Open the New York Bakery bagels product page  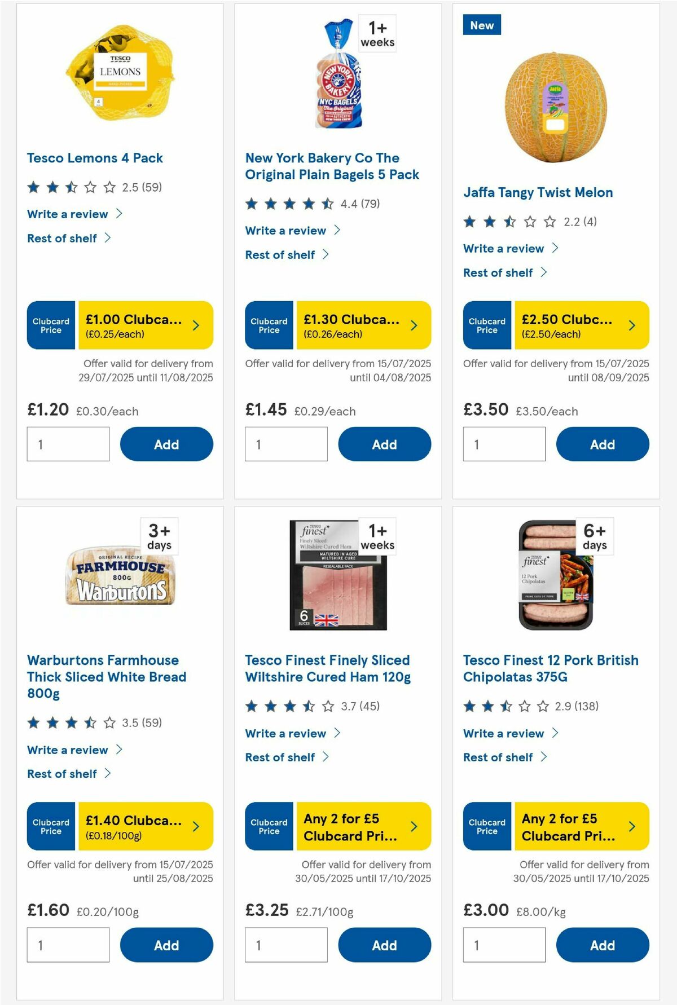[x=332, y=166]
